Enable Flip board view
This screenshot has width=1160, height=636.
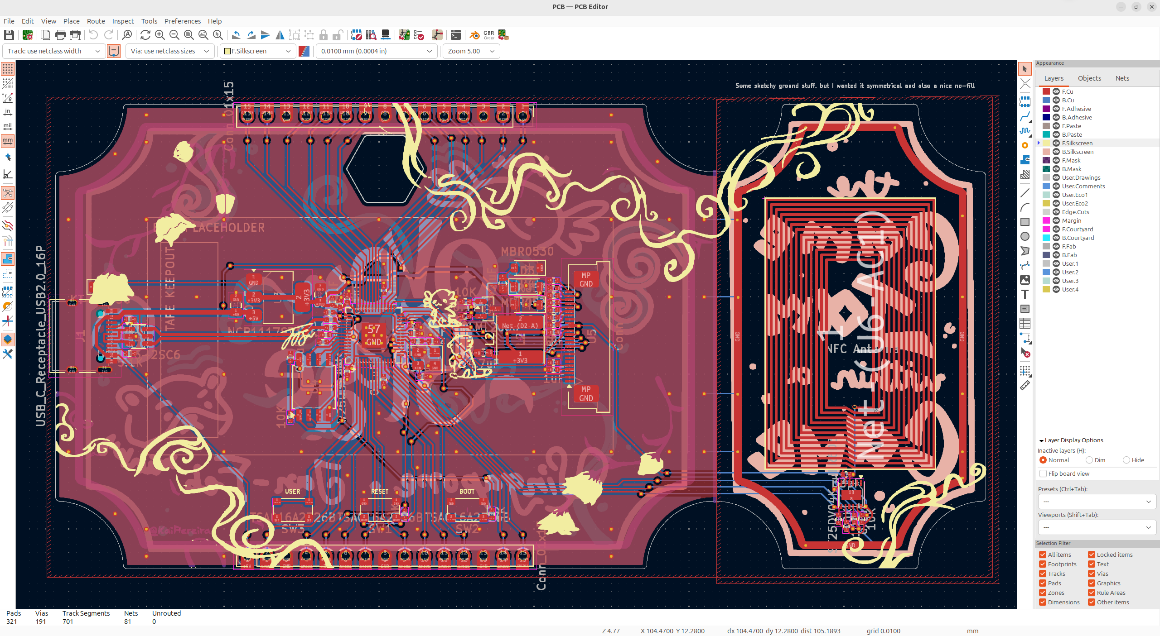[x=1043, y=473]
